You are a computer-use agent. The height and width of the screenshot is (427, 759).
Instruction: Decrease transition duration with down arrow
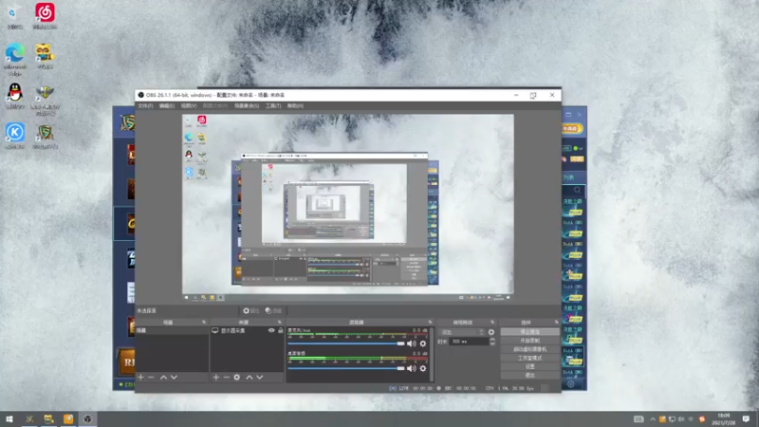tap(492, 343)
